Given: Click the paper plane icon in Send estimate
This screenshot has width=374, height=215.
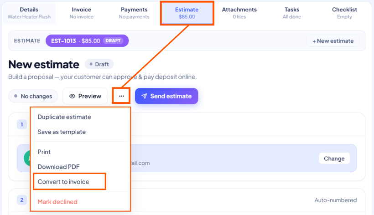Looking at the screenshot, I should click(144, 96).
